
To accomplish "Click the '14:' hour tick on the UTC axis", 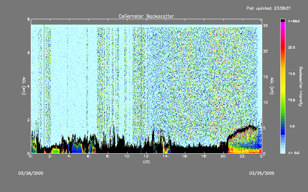I will (x=166, y=156).
